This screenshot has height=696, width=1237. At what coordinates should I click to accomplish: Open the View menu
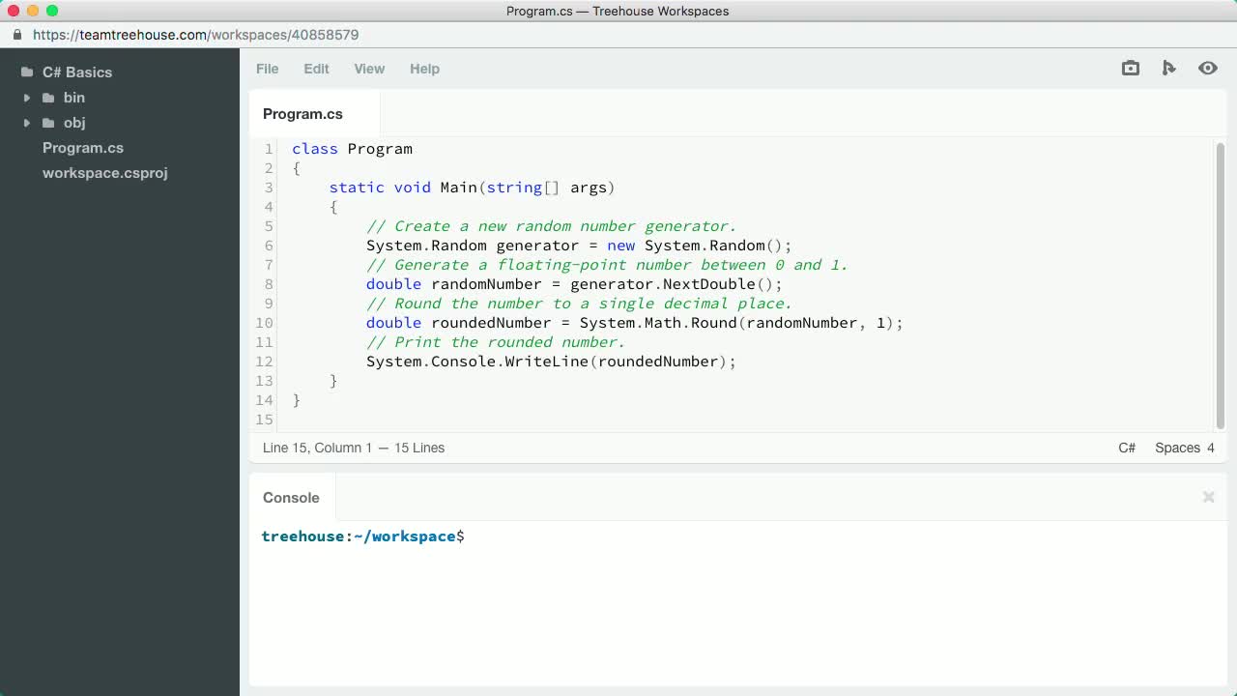pyautogui.click(x=369, y=69)
